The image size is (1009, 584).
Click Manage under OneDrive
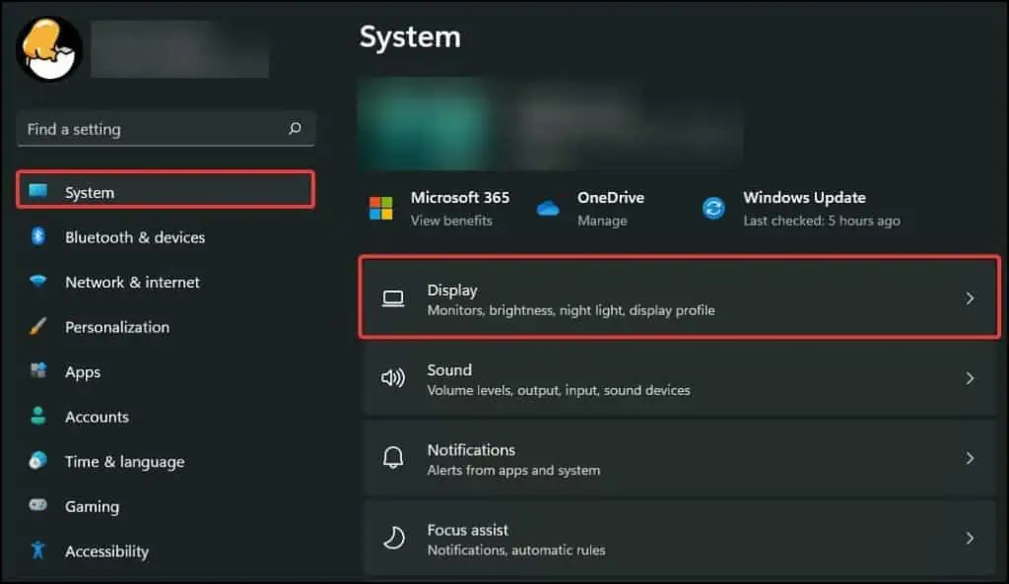tap(606, 221)
